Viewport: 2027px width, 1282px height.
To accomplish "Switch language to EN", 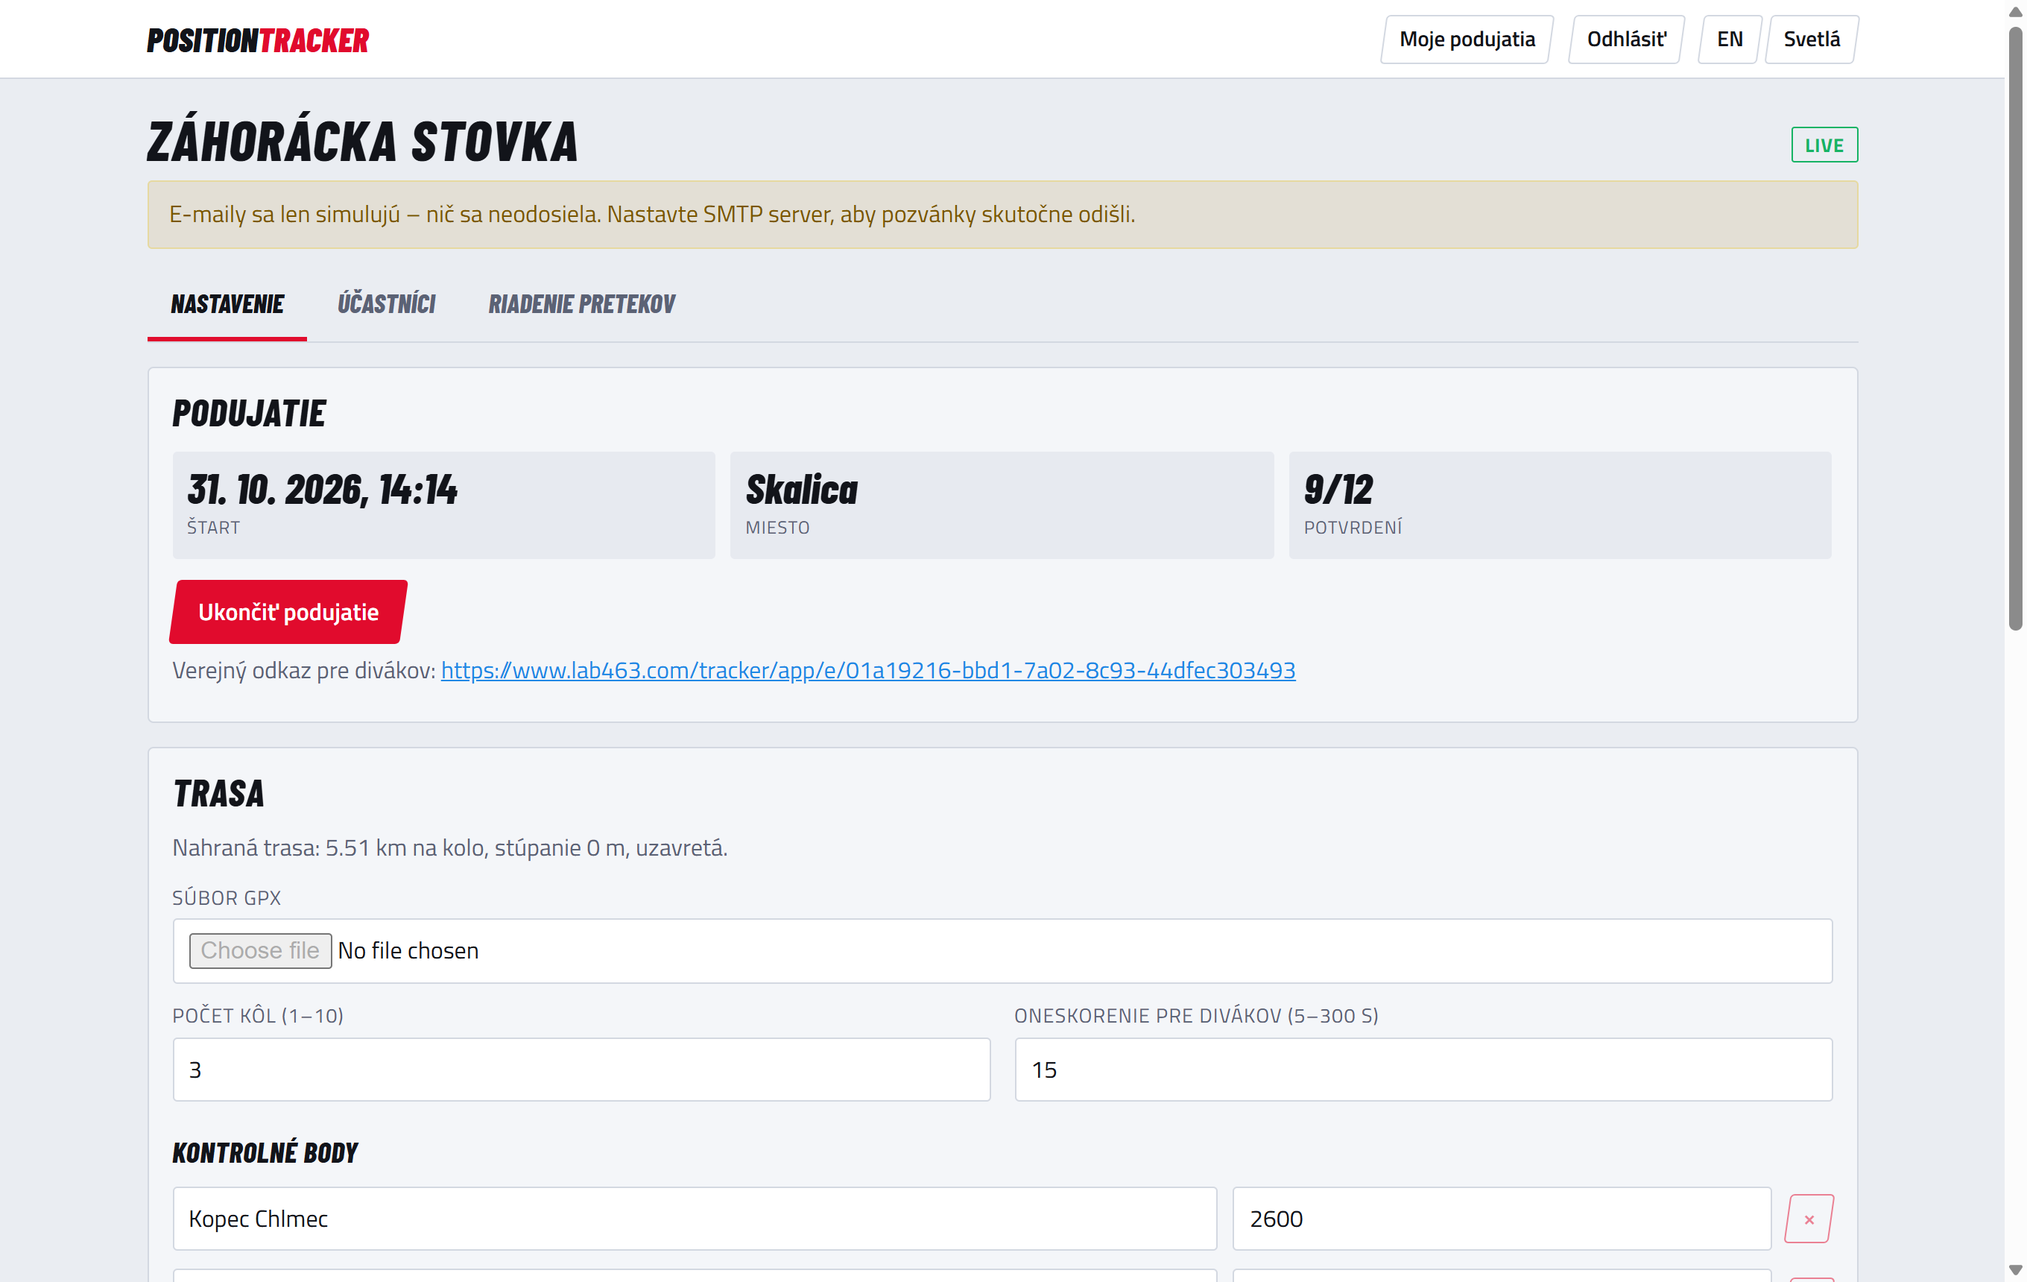I will tap(1729, 40).
